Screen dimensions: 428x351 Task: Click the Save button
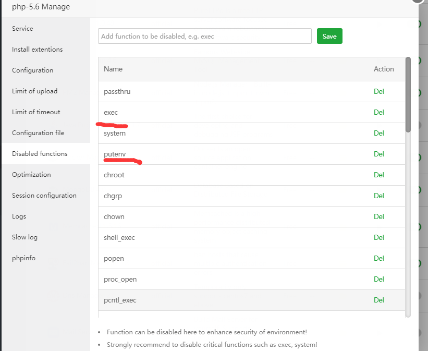pos(329,36)
